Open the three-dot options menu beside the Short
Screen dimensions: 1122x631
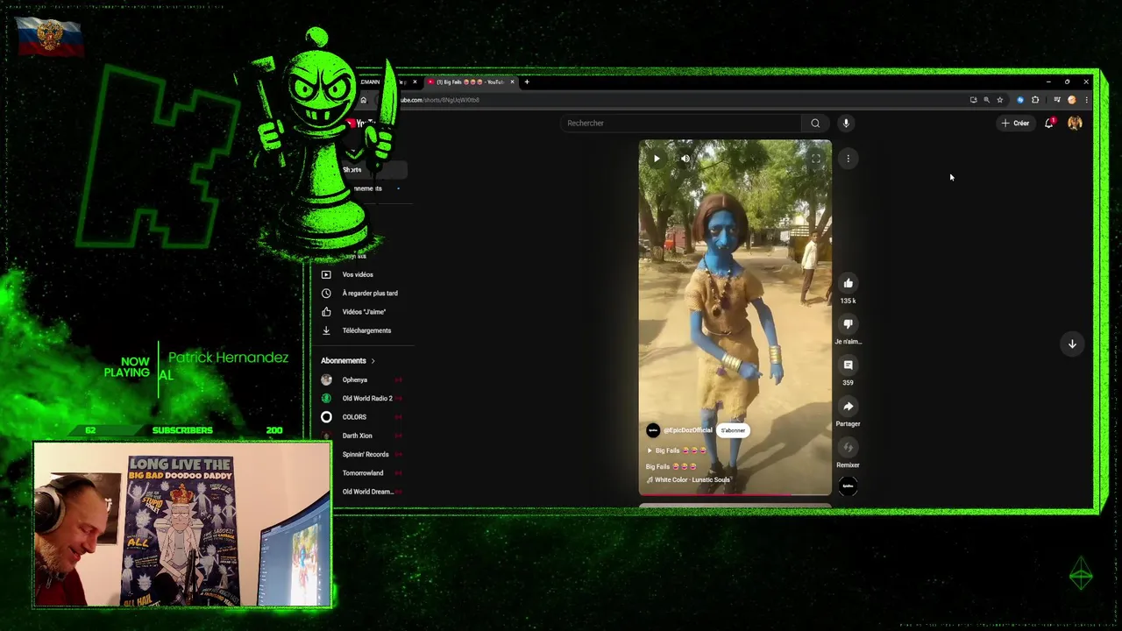click(848, 159)
